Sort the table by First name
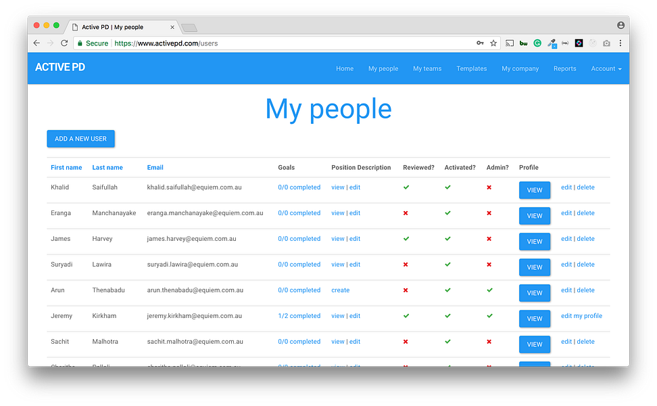Screen dimensions: 657x406 (66, 167)
